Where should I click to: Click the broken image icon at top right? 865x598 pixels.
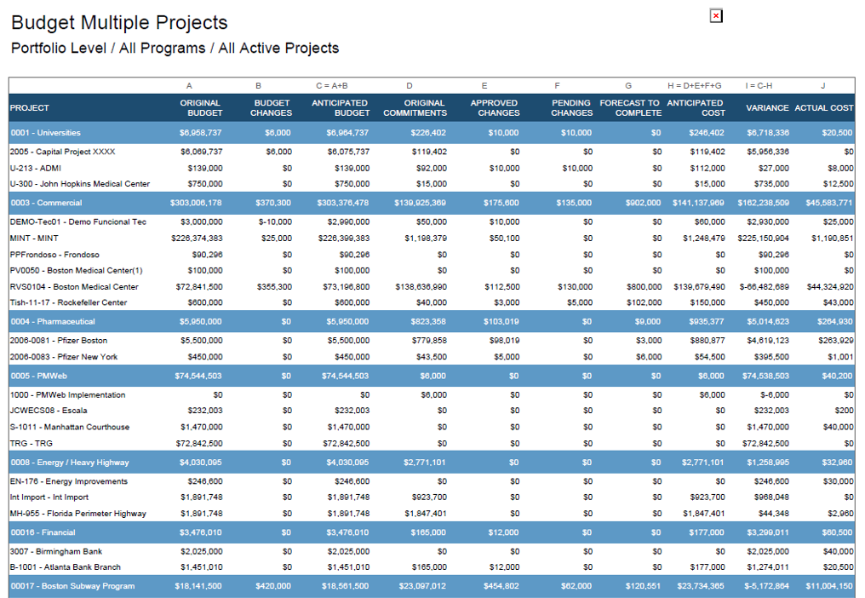[x=716, y=15]
